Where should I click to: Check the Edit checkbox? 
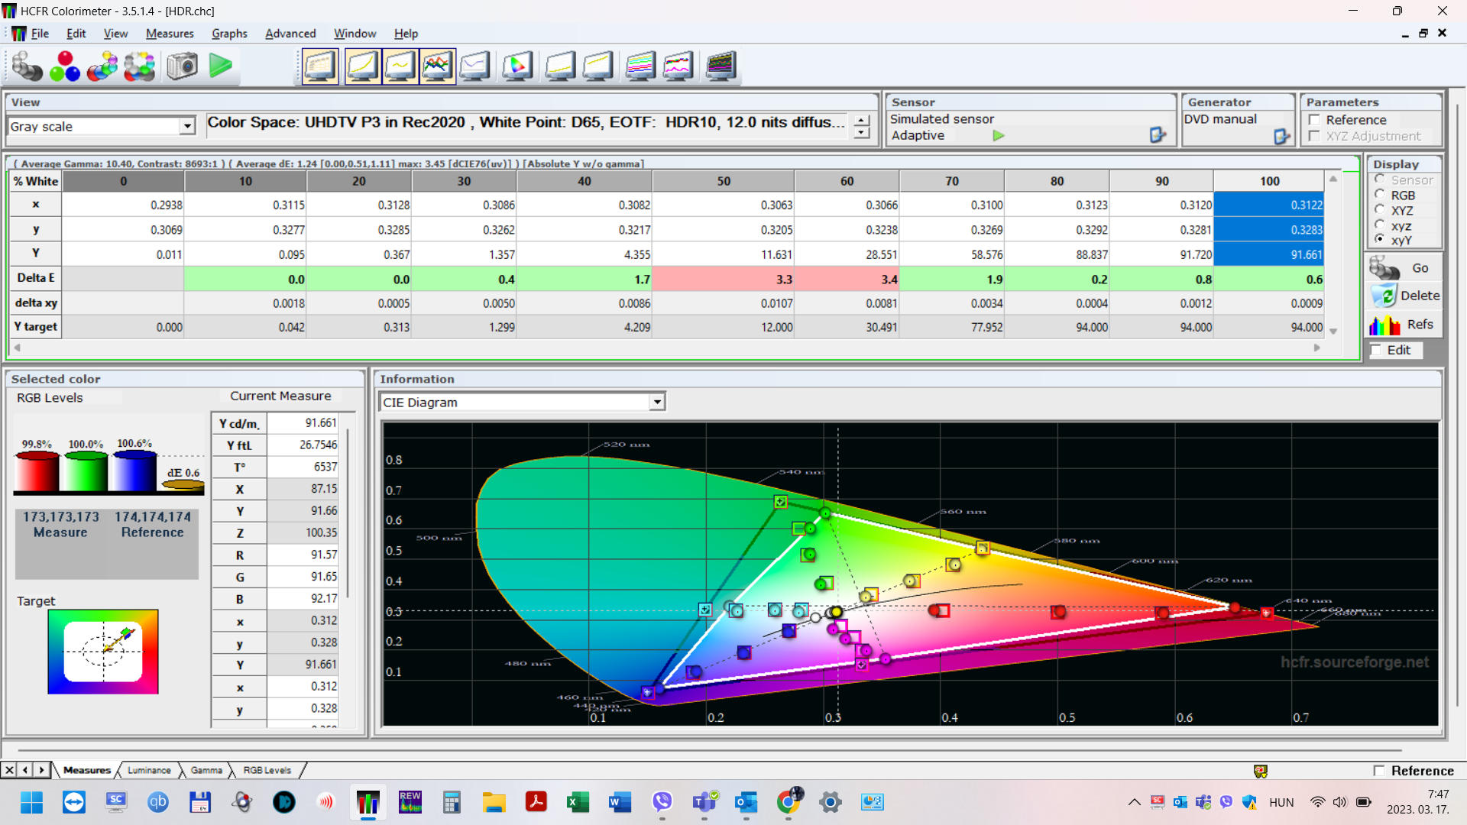(1377, 350)
